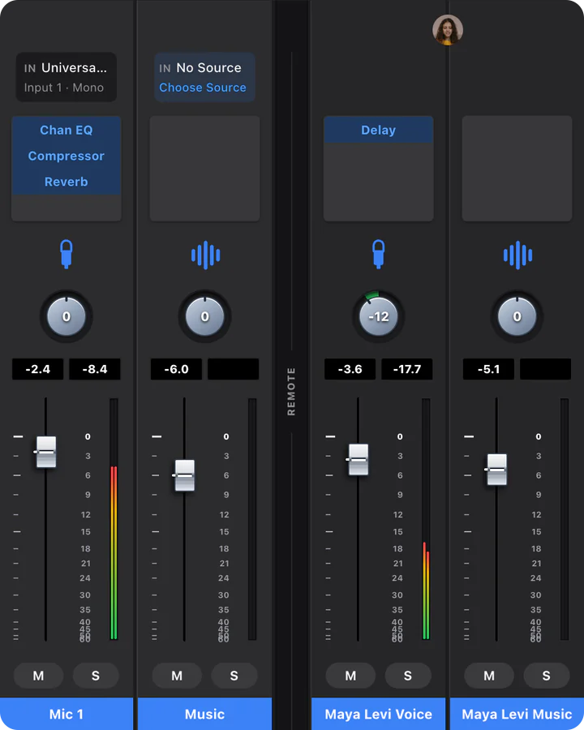Solo the Maya Levi Music channel
This screenshot has width=584, height=730.
coord(546,676)
